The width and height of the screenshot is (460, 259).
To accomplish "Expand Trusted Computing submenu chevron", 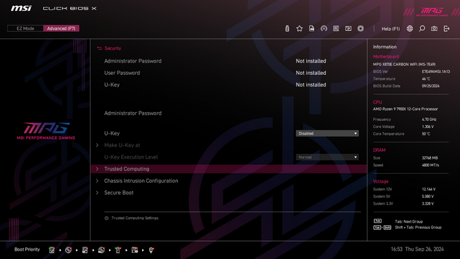I will coord(97,169).
